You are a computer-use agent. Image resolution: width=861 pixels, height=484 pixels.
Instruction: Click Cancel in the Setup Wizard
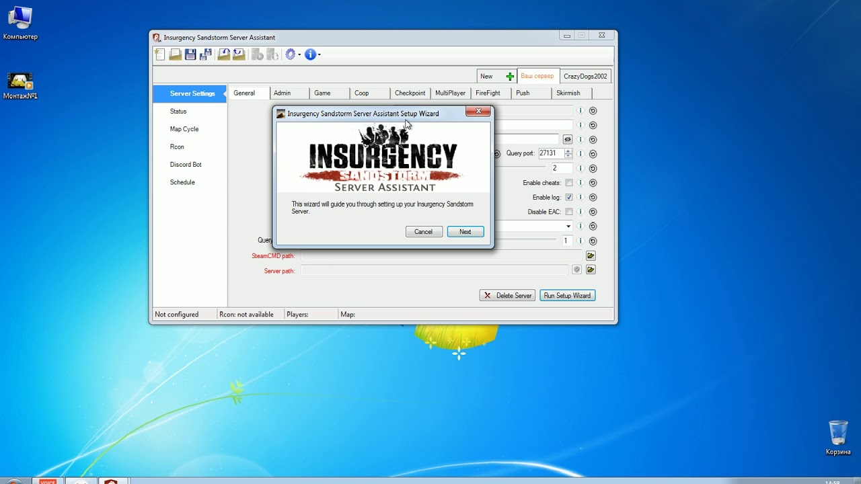424,232
